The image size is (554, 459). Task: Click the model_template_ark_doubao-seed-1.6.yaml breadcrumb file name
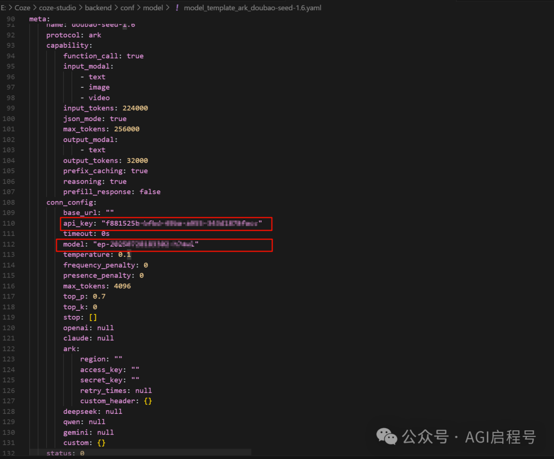tap(252, 8)
